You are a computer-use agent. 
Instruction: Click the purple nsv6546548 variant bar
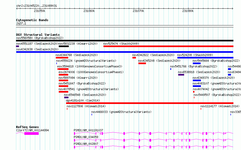click(66, 97)
